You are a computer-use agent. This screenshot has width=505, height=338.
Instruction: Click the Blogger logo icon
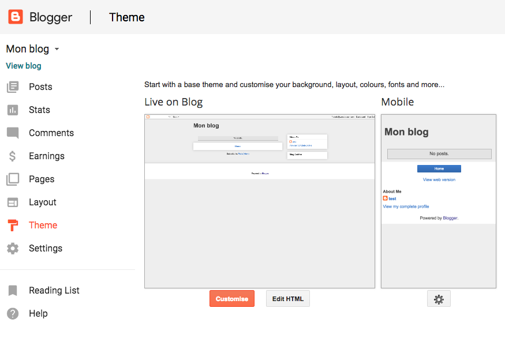pyautogui.click(x=16, y=17)
